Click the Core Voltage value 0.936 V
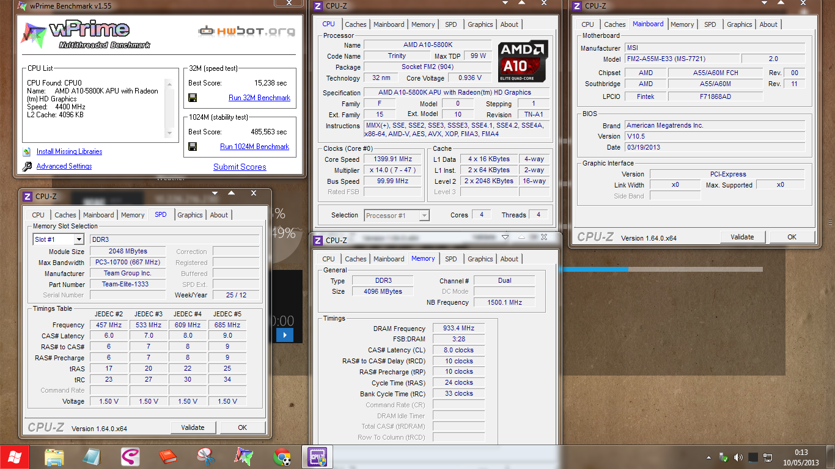Screen dimensions: 835x469 (x=469, y=78)
